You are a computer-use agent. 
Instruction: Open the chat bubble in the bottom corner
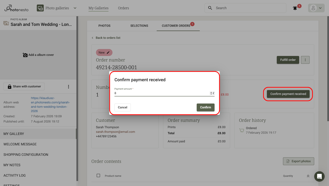point(319,176)
